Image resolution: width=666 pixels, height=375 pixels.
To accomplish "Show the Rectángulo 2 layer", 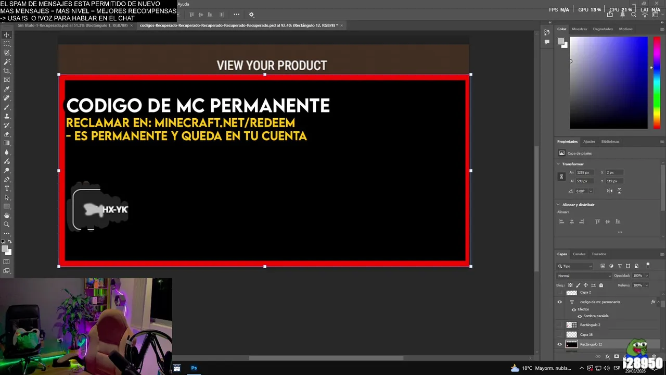I will [x=560, y=325].
